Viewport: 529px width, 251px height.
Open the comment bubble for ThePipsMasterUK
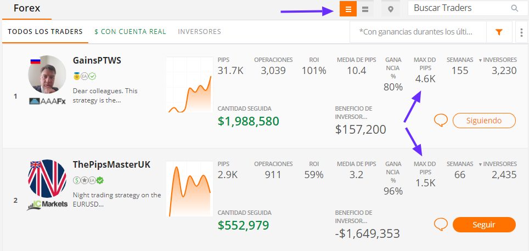click(441, 224)
